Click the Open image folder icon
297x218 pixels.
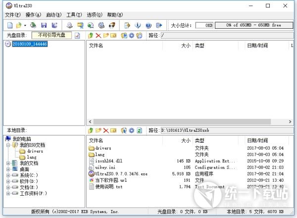pyautogui.click(x=19, y=25)
